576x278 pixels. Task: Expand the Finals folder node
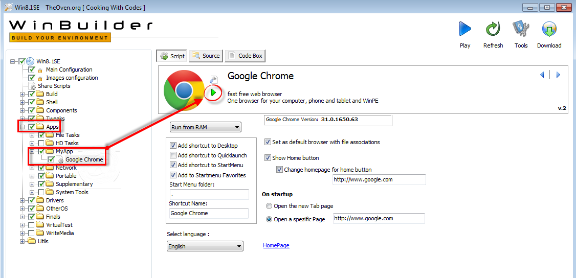[23, 217]
